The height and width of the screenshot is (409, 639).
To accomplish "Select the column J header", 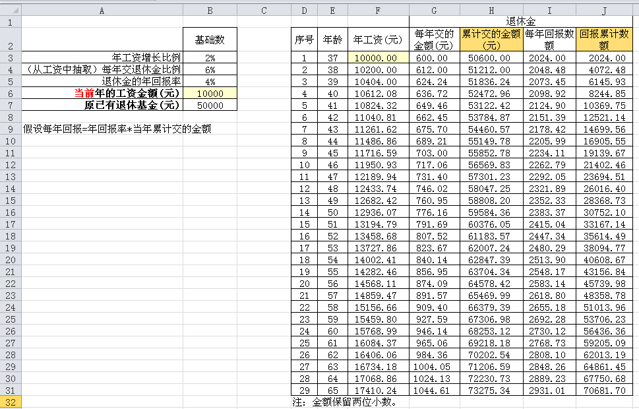I will coord(604,11).
